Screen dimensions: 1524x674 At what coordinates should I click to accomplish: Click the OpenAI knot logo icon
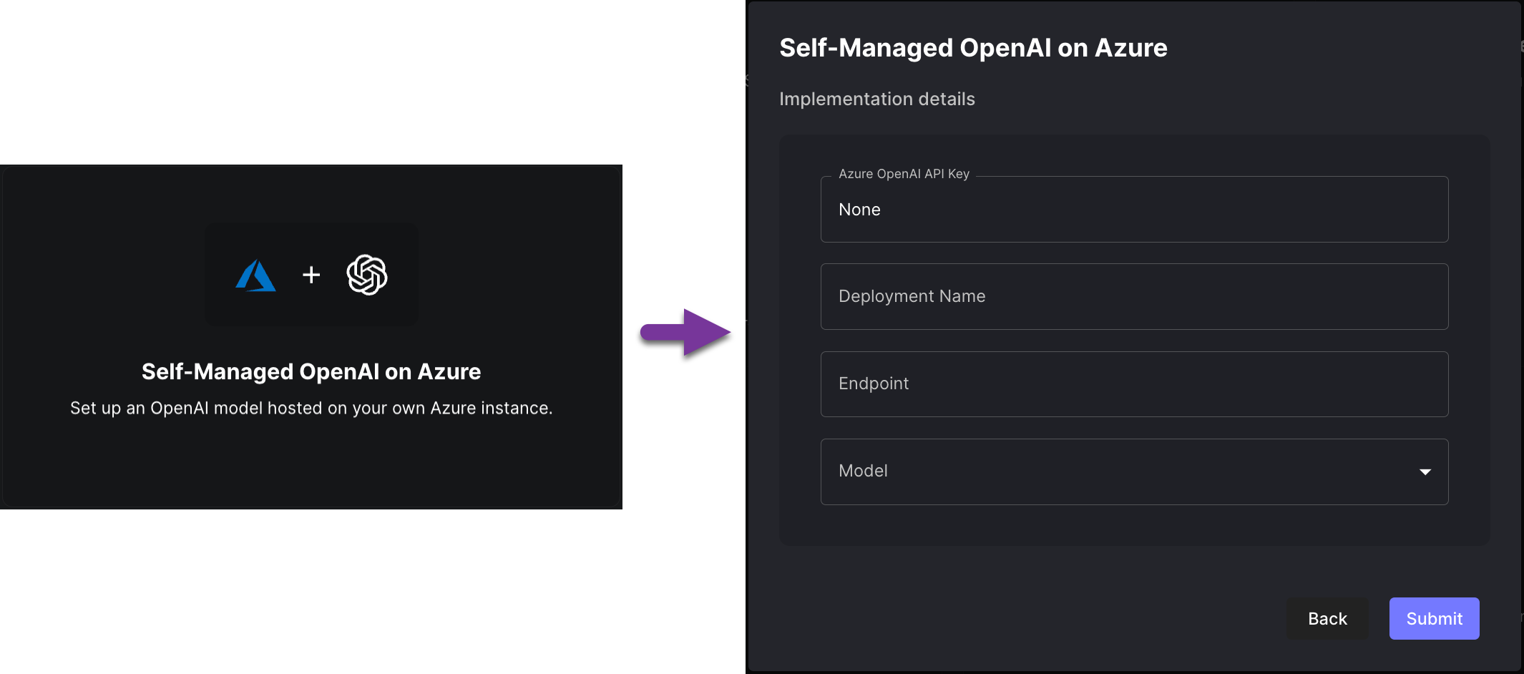(x=367, y=275)
